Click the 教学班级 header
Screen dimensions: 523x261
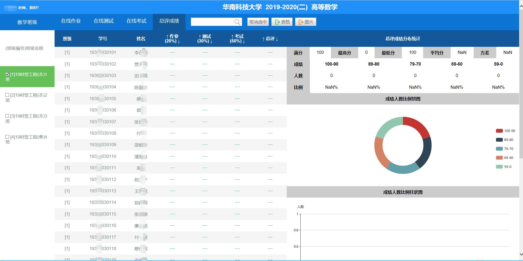coord(27,22)
